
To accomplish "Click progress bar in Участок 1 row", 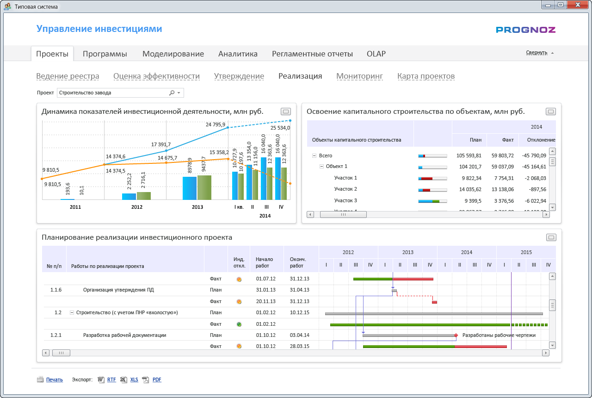I will (x=432, y=178).
